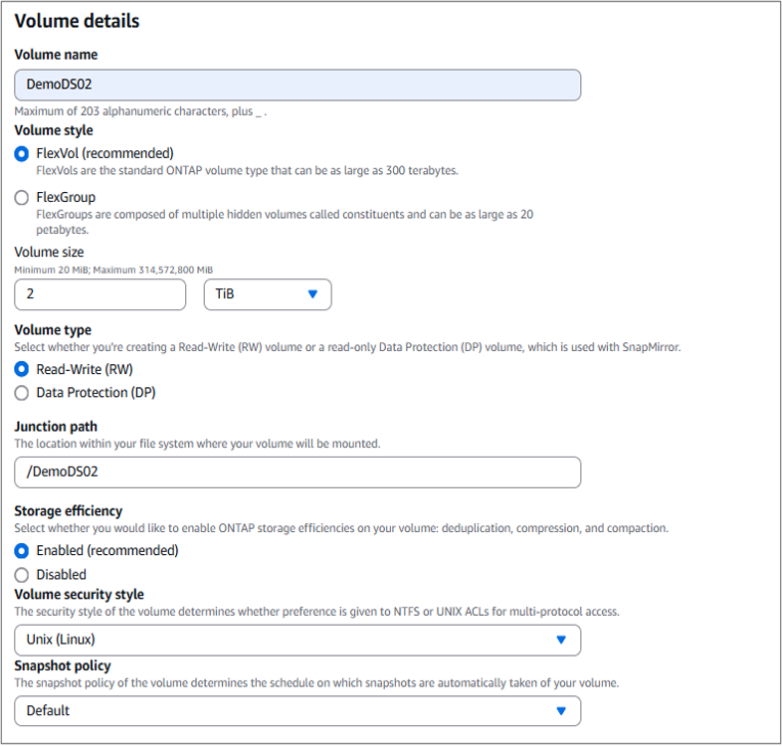Expand the Default snapshot policy dropdown
Screen dimensions: 782x746
pyautogui.click(x=296, y=711)
